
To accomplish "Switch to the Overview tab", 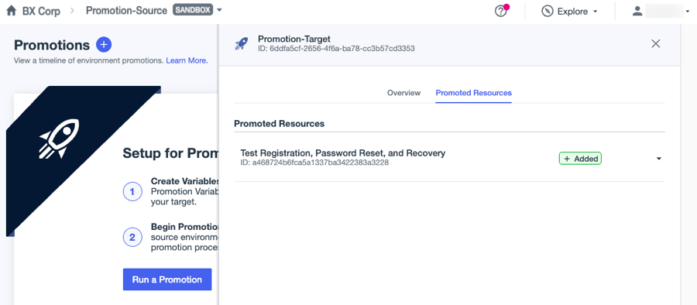I will click(x=403, y=93).
